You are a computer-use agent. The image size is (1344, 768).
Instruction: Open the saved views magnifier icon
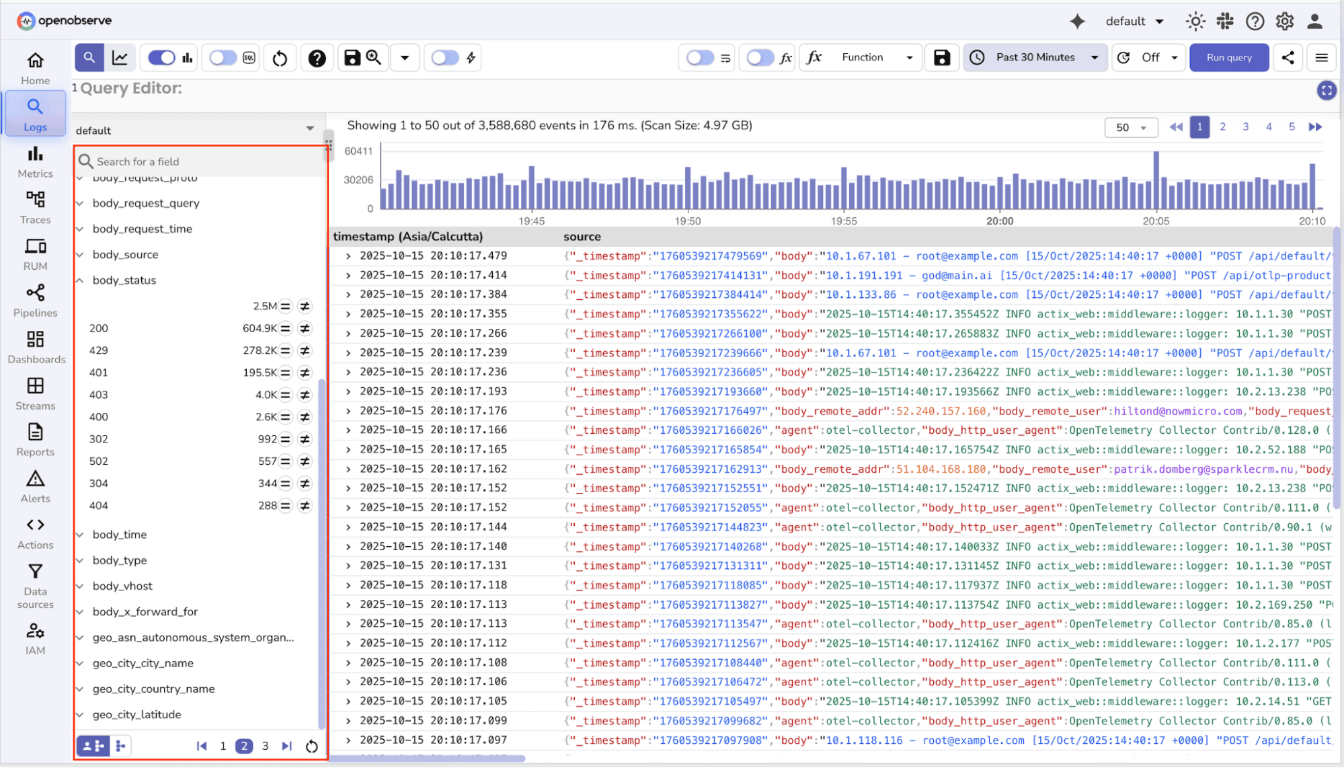(x=374, y=58)
